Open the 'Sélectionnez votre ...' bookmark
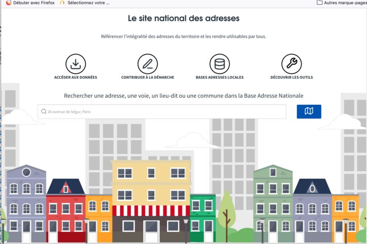The height and width of the screenshot is (244, 367). [x=88, y=3]
